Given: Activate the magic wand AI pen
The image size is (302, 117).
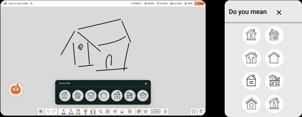Looking at the screenshot, I should pos(86,111).
